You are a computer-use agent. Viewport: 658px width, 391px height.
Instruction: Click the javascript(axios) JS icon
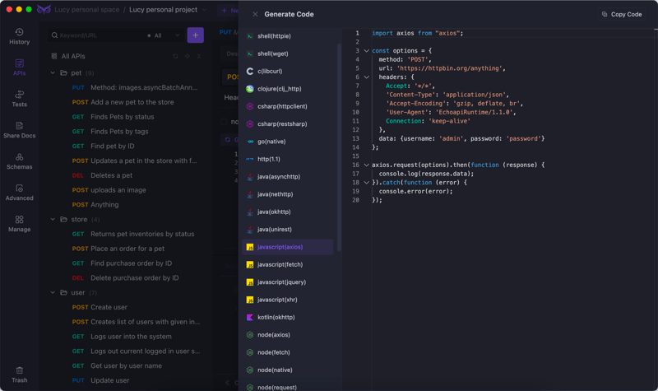point(250,247)
